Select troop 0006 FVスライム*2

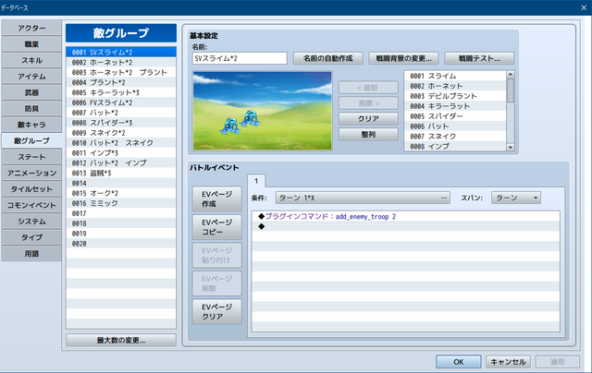point(121,102)
